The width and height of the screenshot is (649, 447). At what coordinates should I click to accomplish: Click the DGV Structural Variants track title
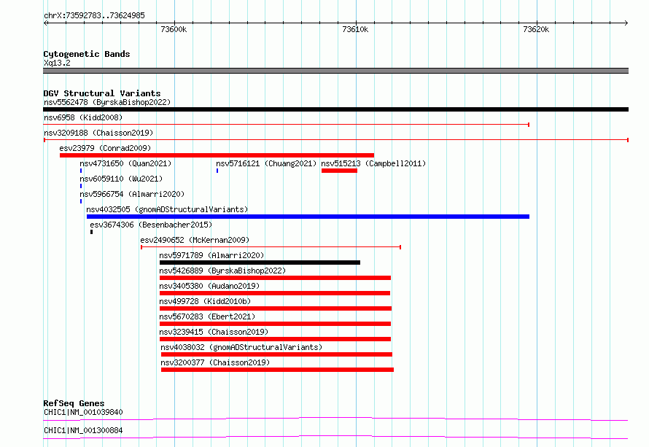102,93
